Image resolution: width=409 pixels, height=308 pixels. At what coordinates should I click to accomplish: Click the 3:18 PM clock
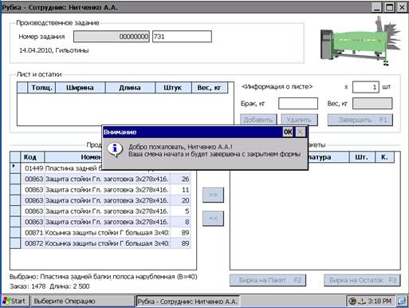(380, 302)
